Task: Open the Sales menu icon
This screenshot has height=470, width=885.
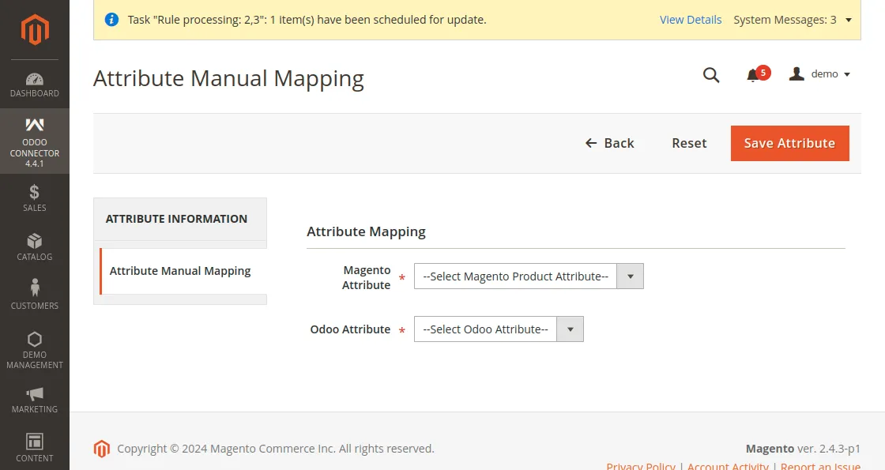Action: [35, 197]
